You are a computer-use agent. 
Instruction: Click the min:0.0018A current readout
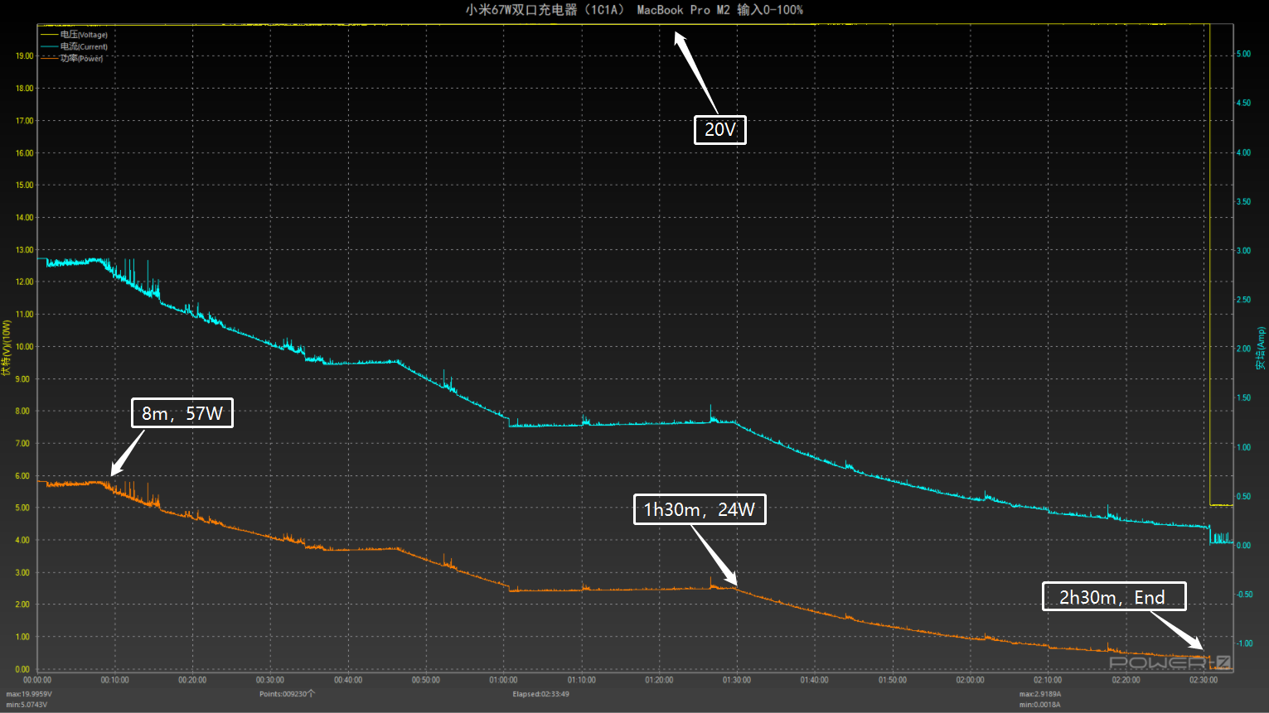[x=1040, y=705]
